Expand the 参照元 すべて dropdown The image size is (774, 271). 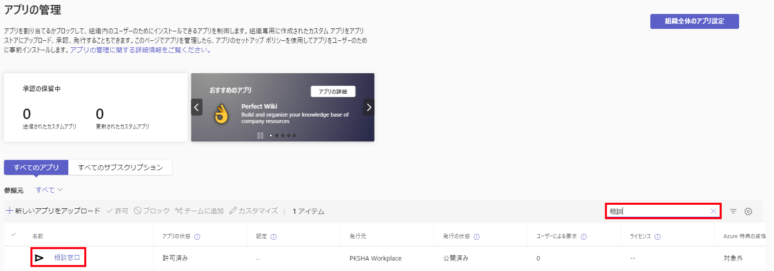click(x=49, y=190)
